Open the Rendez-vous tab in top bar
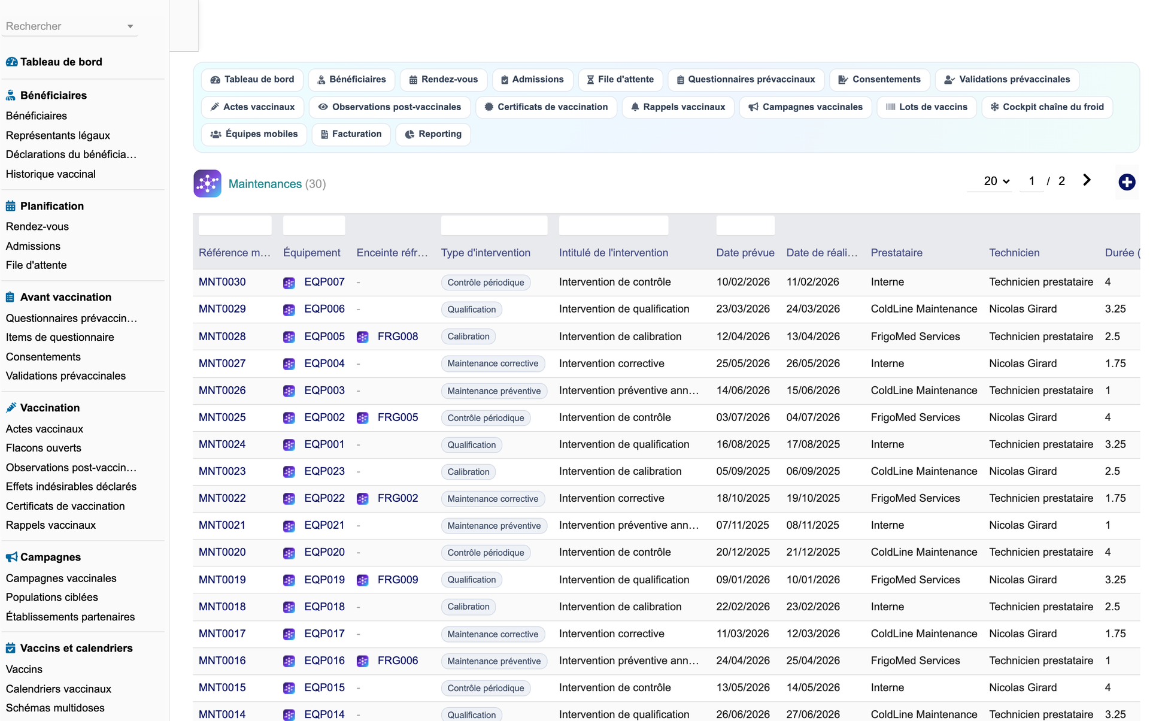The height and width of the screenshot is (721, 1165). 444,80
